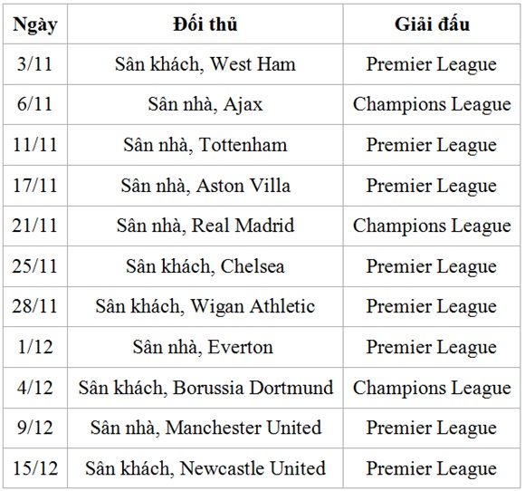This screenshot has width=525, height=491.
Task: Select the 3/11 date cell
Action: click(x=35, y=64)
